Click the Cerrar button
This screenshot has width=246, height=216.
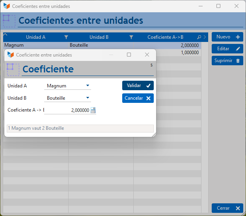pos(227,208)
